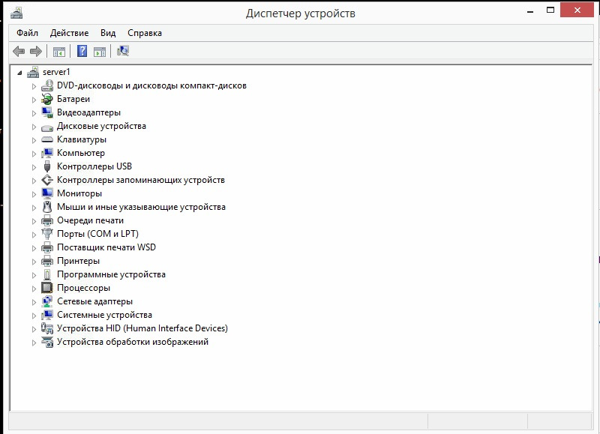Select Поставщик печати WSD label
The height and width of the screenshot is (434, 600).
(x=106, y=247)
